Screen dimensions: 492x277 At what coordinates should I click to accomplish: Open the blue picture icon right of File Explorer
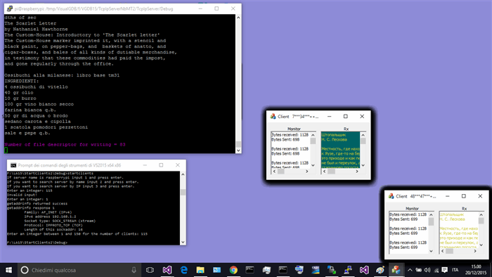216,270
